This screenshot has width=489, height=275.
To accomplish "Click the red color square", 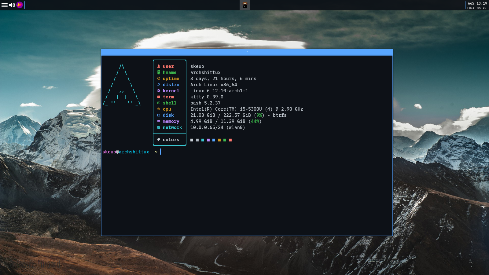I will click(230, 140).
